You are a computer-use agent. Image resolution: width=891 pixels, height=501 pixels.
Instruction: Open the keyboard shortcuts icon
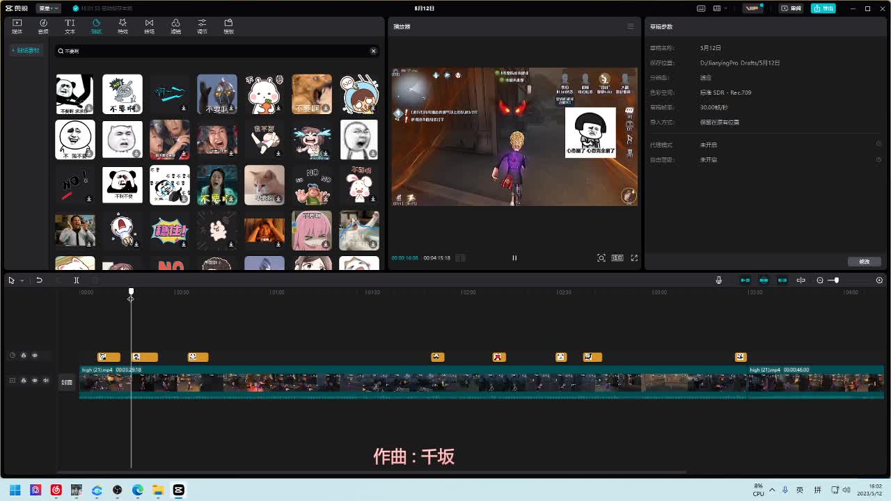[702, 8]
